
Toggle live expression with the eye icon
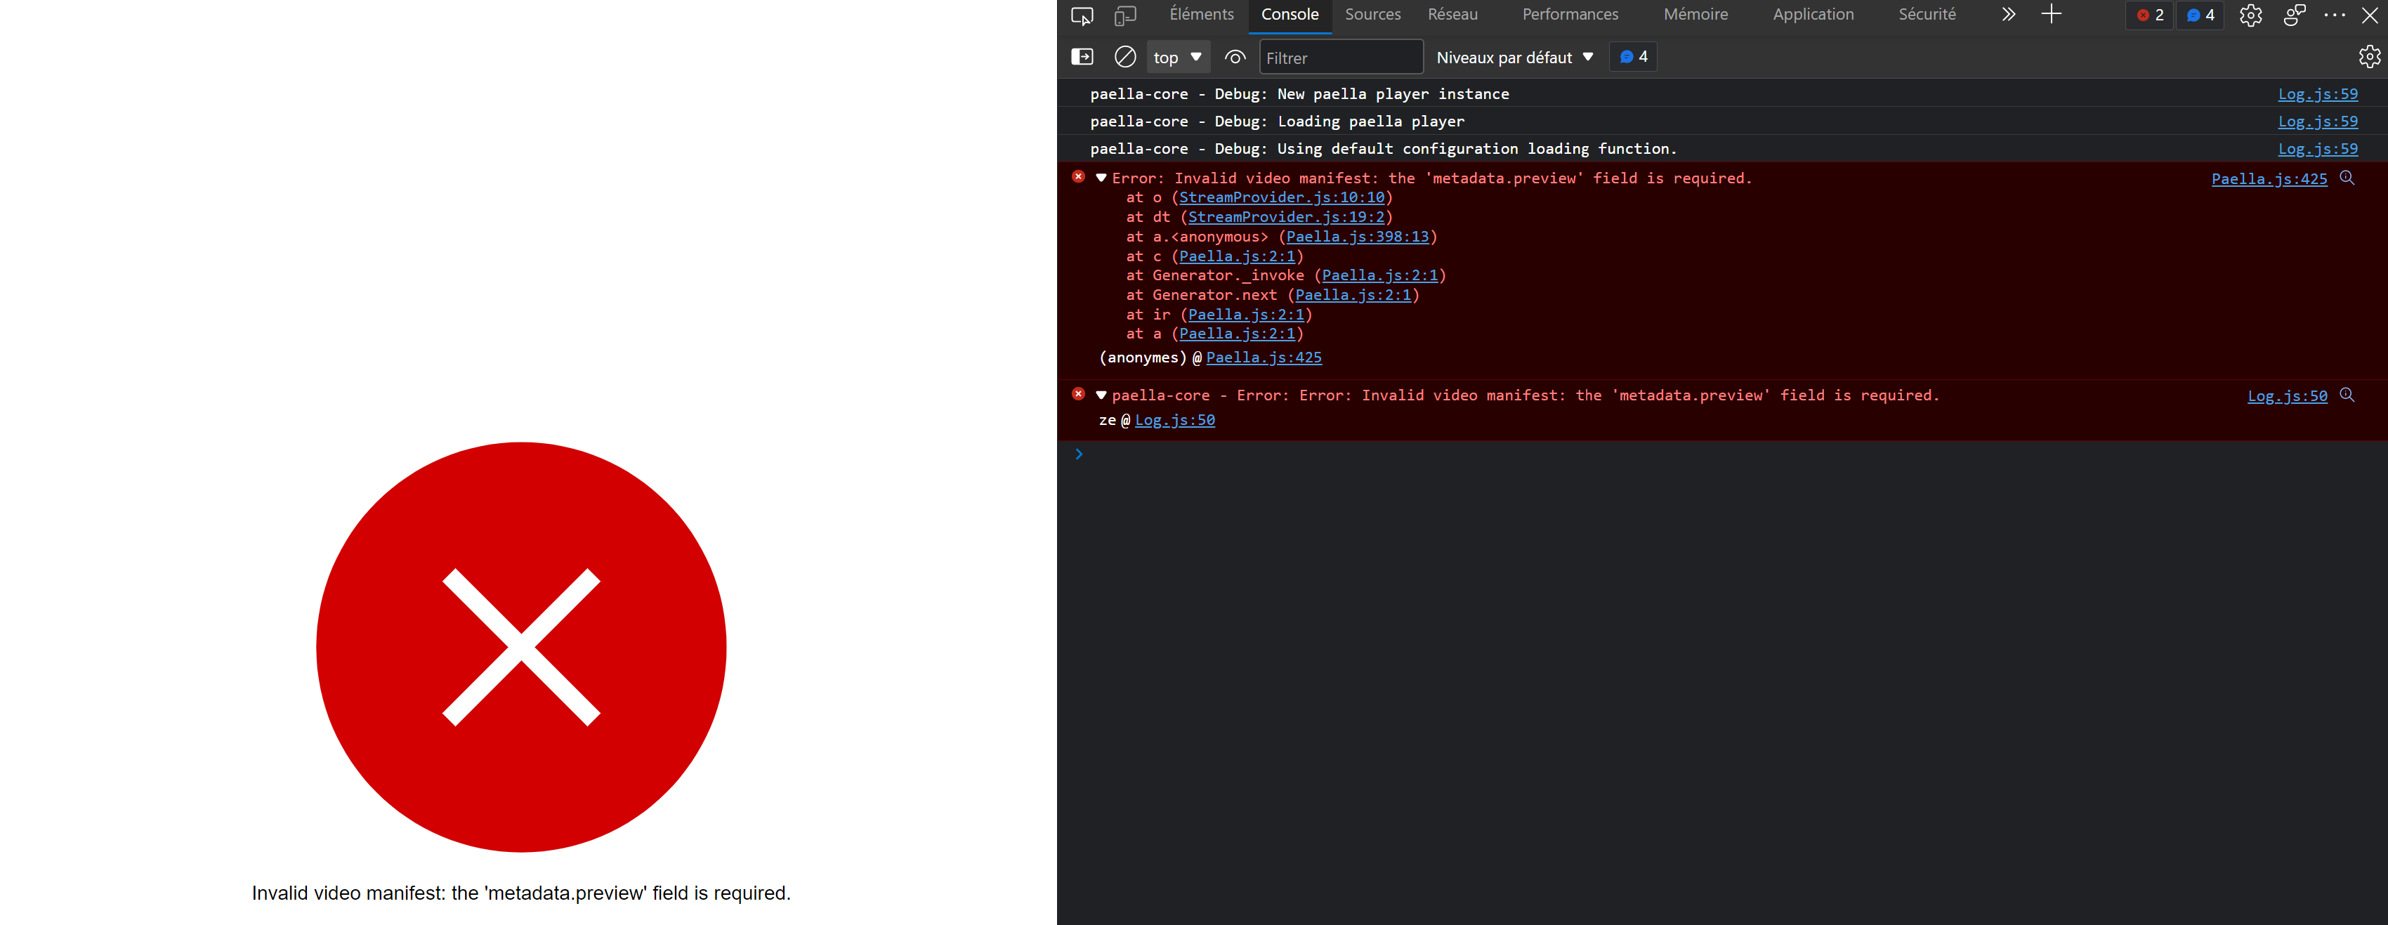click(x=1234, y=56)
